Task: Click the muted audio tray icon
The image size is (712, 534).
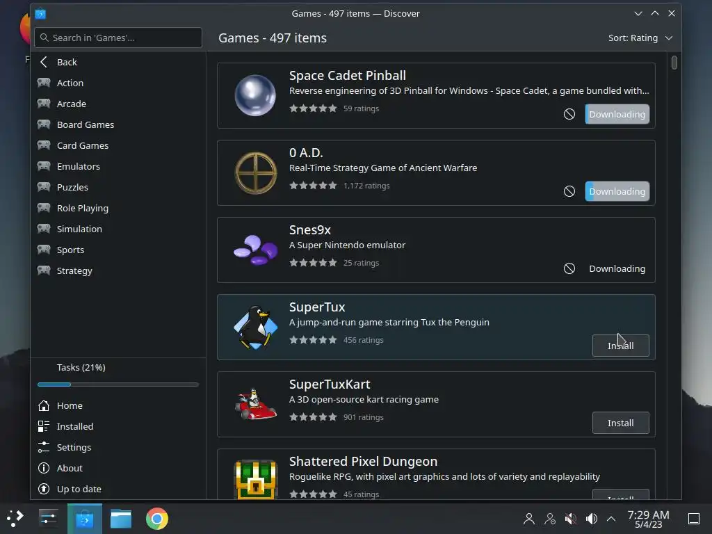Action: tap(571, 519)
